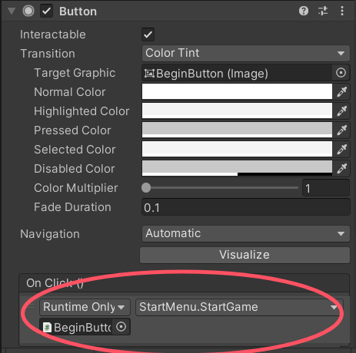
Task: Open the Runtime Only dropdown
Action: tap(85, 307)
